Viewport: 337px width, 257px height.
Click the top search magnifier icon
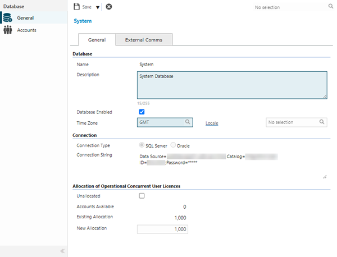pos(330,7)
